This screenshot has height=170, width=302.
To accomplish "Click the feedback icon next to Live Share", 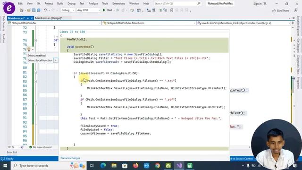I will click(x=296, y=10).
